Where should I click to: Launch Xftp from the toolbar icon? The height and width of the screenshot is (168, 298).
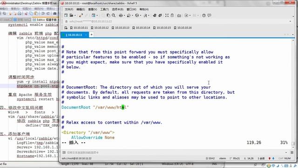pos(155,15)
